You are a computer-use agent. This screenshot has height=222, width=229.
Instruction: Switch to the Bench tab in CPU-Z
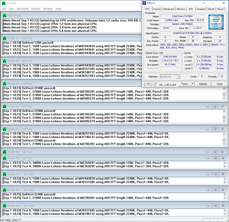coord(211,9)
